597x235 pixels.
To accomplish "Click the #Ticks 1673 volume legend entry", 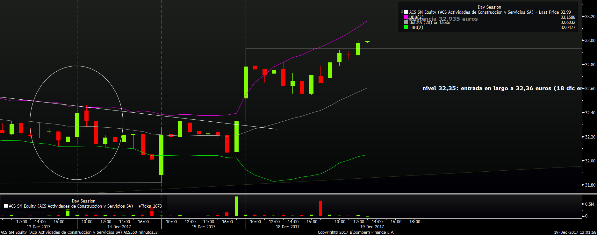I will tap(85, 206).
